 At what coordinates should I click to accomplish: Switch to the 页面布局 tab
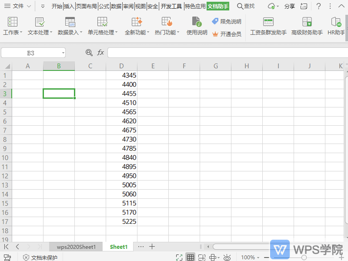click(x=87, y=6)
